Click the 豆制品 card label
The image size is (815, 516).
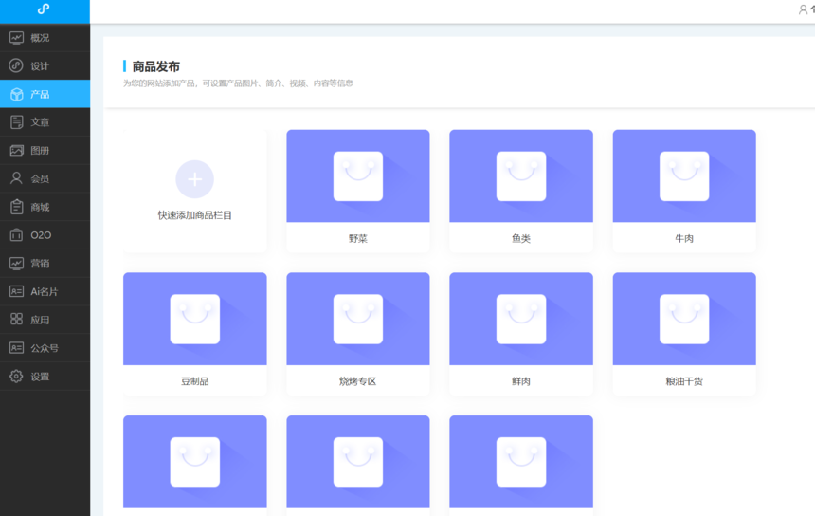195,381
